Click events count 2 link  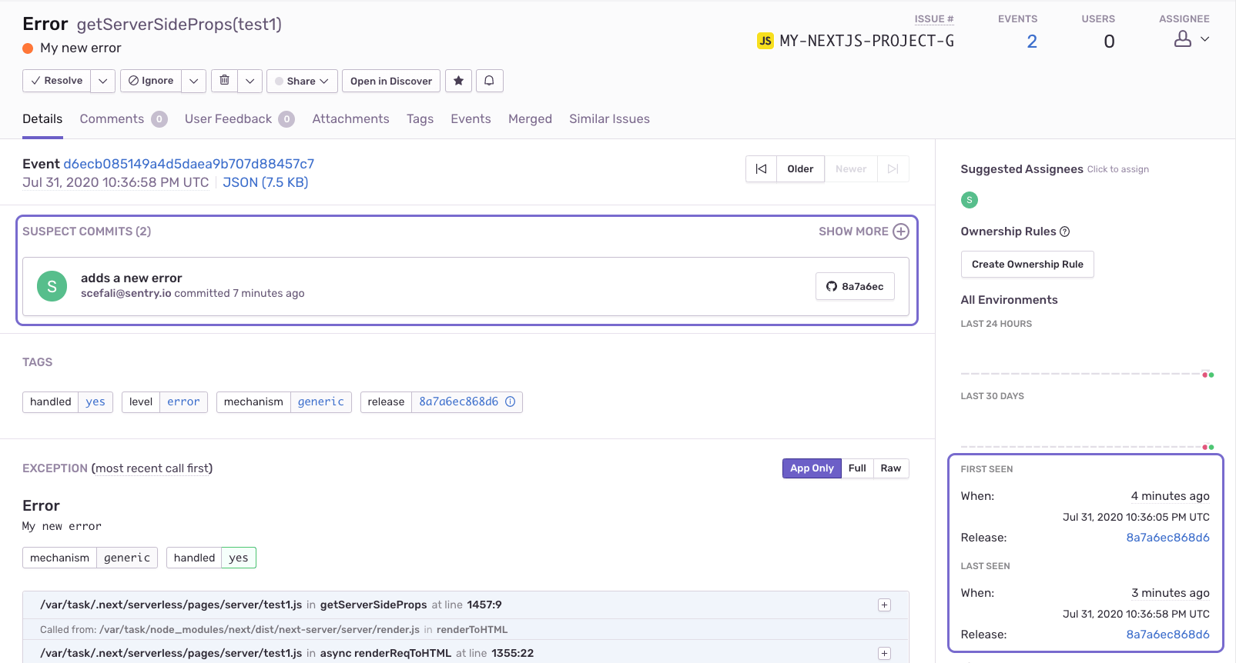point(1032,42)
